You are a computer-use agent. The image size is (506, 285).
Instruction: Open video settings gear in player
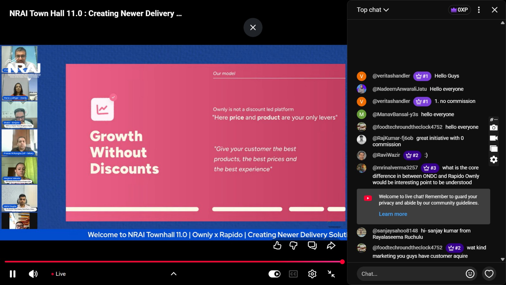tap(312, 274)
